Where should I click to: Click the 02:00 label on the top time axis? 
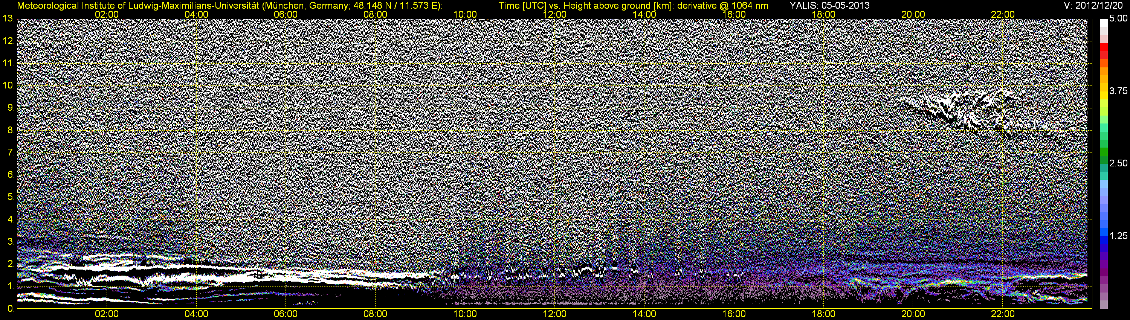click(x=107, y=14)
